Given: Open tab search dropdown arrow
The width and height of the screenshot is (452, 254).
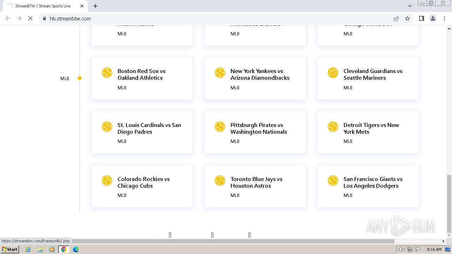Looking at the screenshot, I should tap(410, 6).
